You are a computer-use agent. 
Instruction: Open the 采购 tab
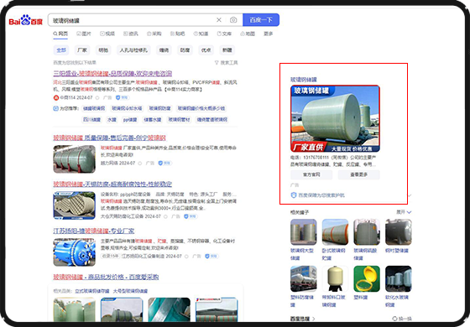(x=154, y=34)
